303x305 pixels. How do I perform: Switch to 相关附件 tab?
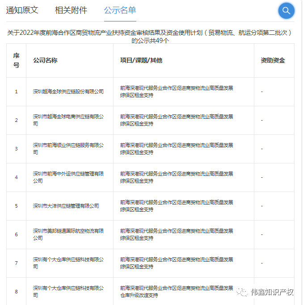(x=71, y=10)
